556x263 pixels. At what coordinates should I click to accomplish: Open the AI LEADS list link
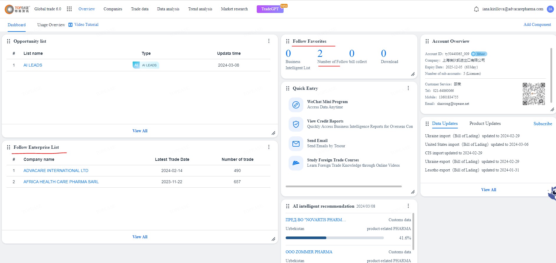coord(33,65)
